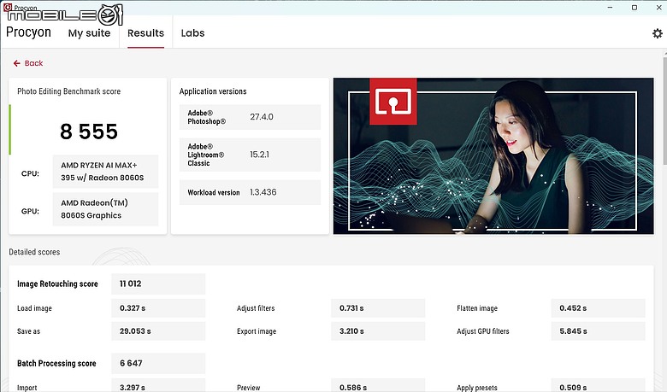Switch to the My suite tab
The image size is (667, 392).
[89, 33]
